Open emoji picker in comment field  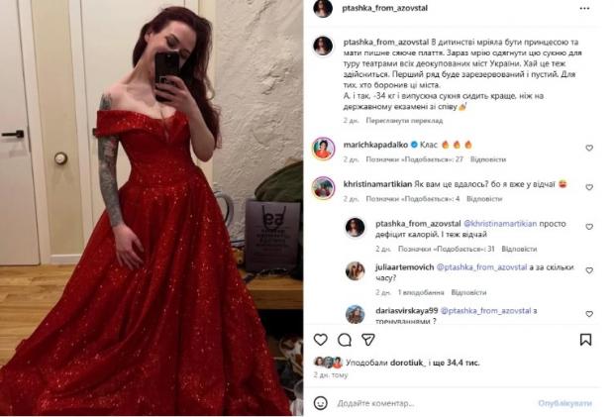320,403
